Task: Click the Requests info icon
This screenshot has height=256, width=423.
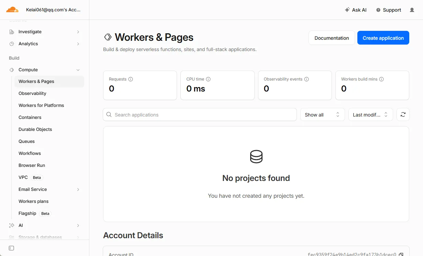Action: click(131, 79)
